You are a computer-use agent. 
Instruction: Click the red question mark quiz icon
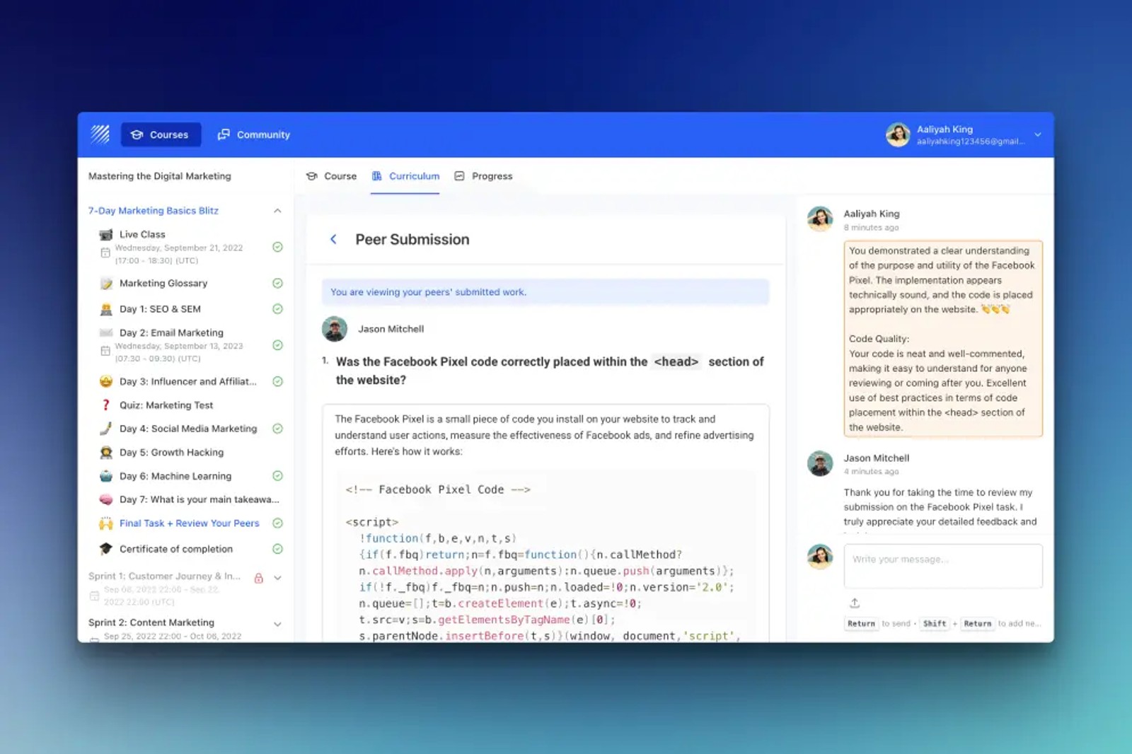(106, 405)
